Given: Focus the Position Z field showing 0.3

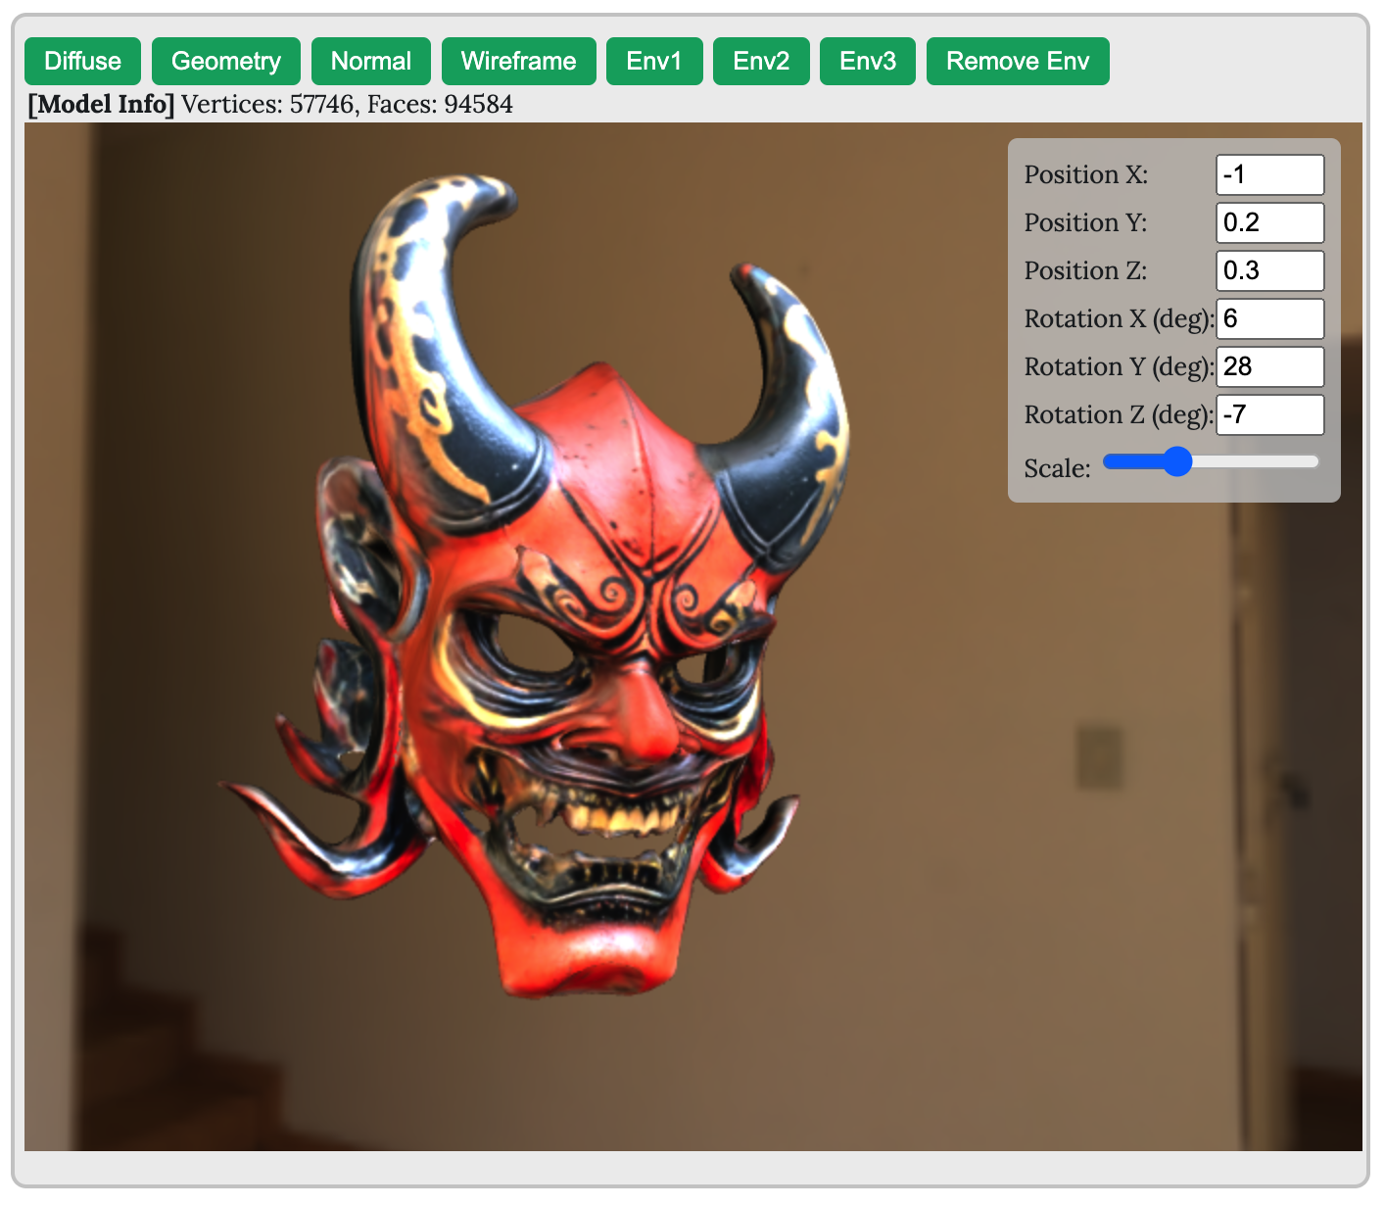Looking at the screenshot, I should (x=1269, y=270).
